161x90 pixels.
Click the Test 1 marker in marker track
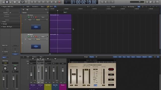point(65,12)
